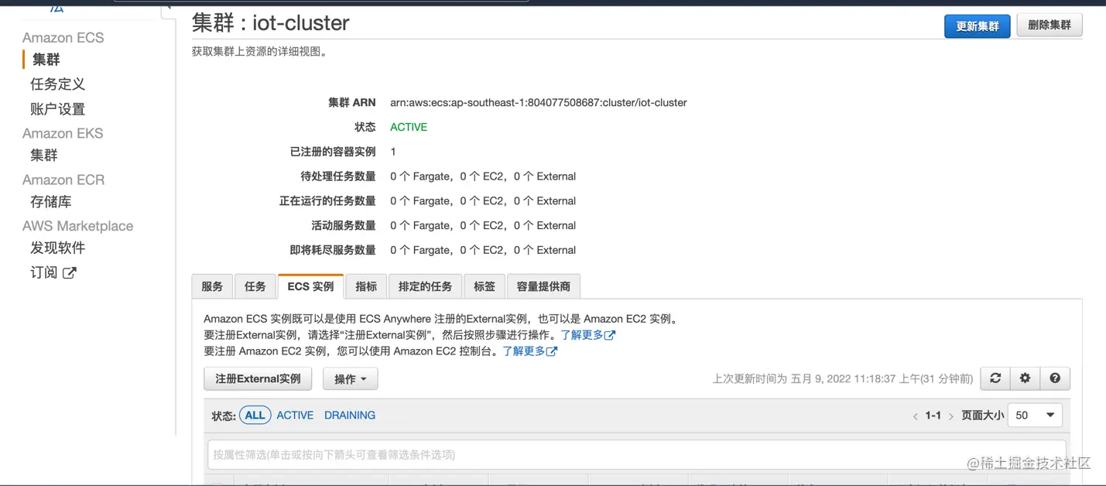The height and width of the screenshot is (486, 1106).
Task: Click the 注册External实例 button
Action: pos(258,378)
